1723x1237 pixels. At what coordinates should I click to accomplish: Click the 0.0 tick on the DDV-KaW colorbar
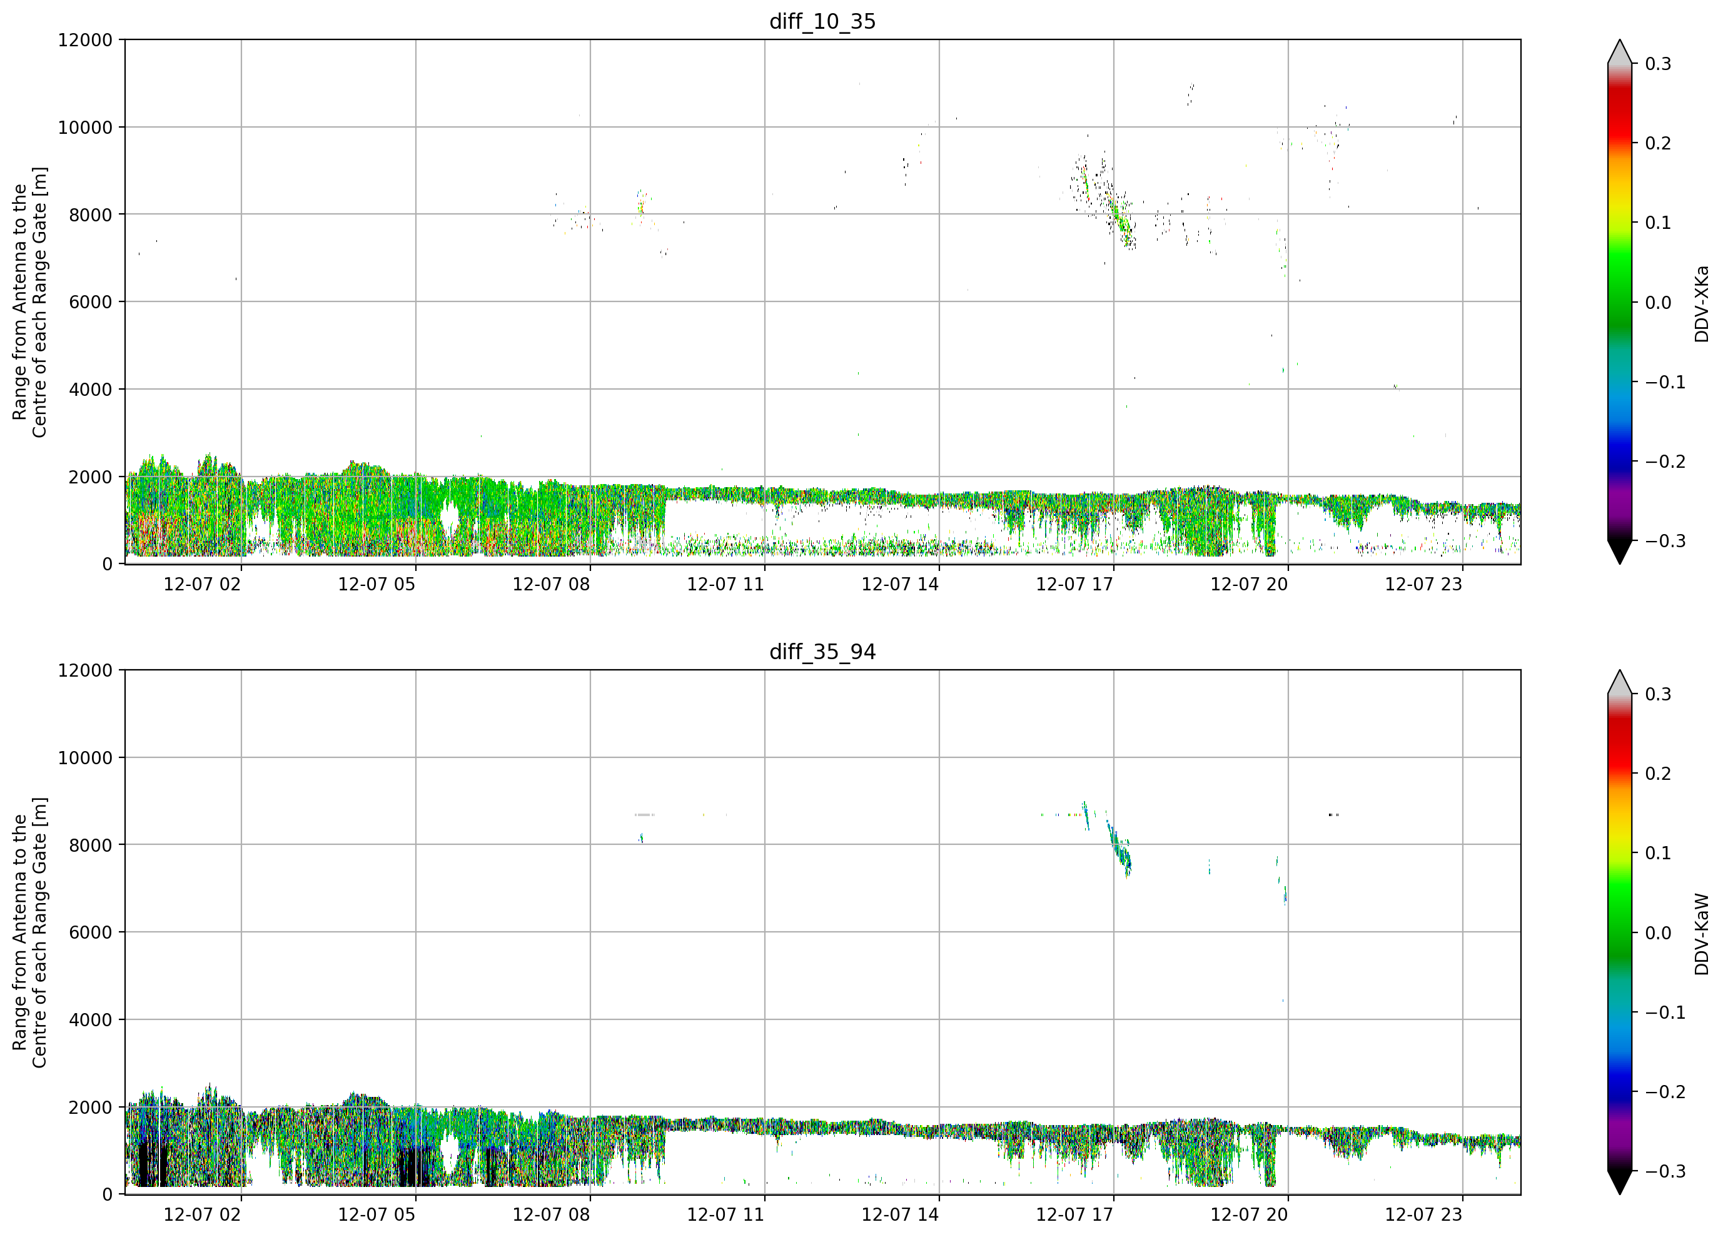(x=1658, y=933)
